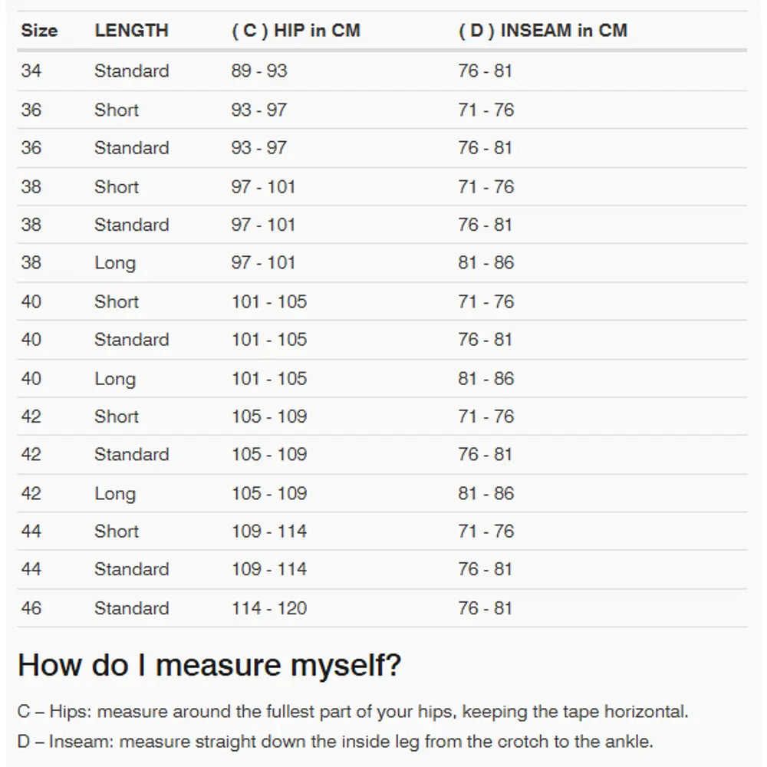Screen dimensions: 767x767
Task: Click the size 46 cell
Action: click(31, 609)
